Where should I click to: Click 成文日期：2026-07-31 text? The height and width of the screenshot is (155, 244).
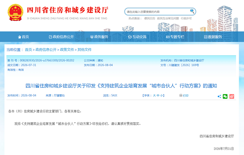click(22, 65)
